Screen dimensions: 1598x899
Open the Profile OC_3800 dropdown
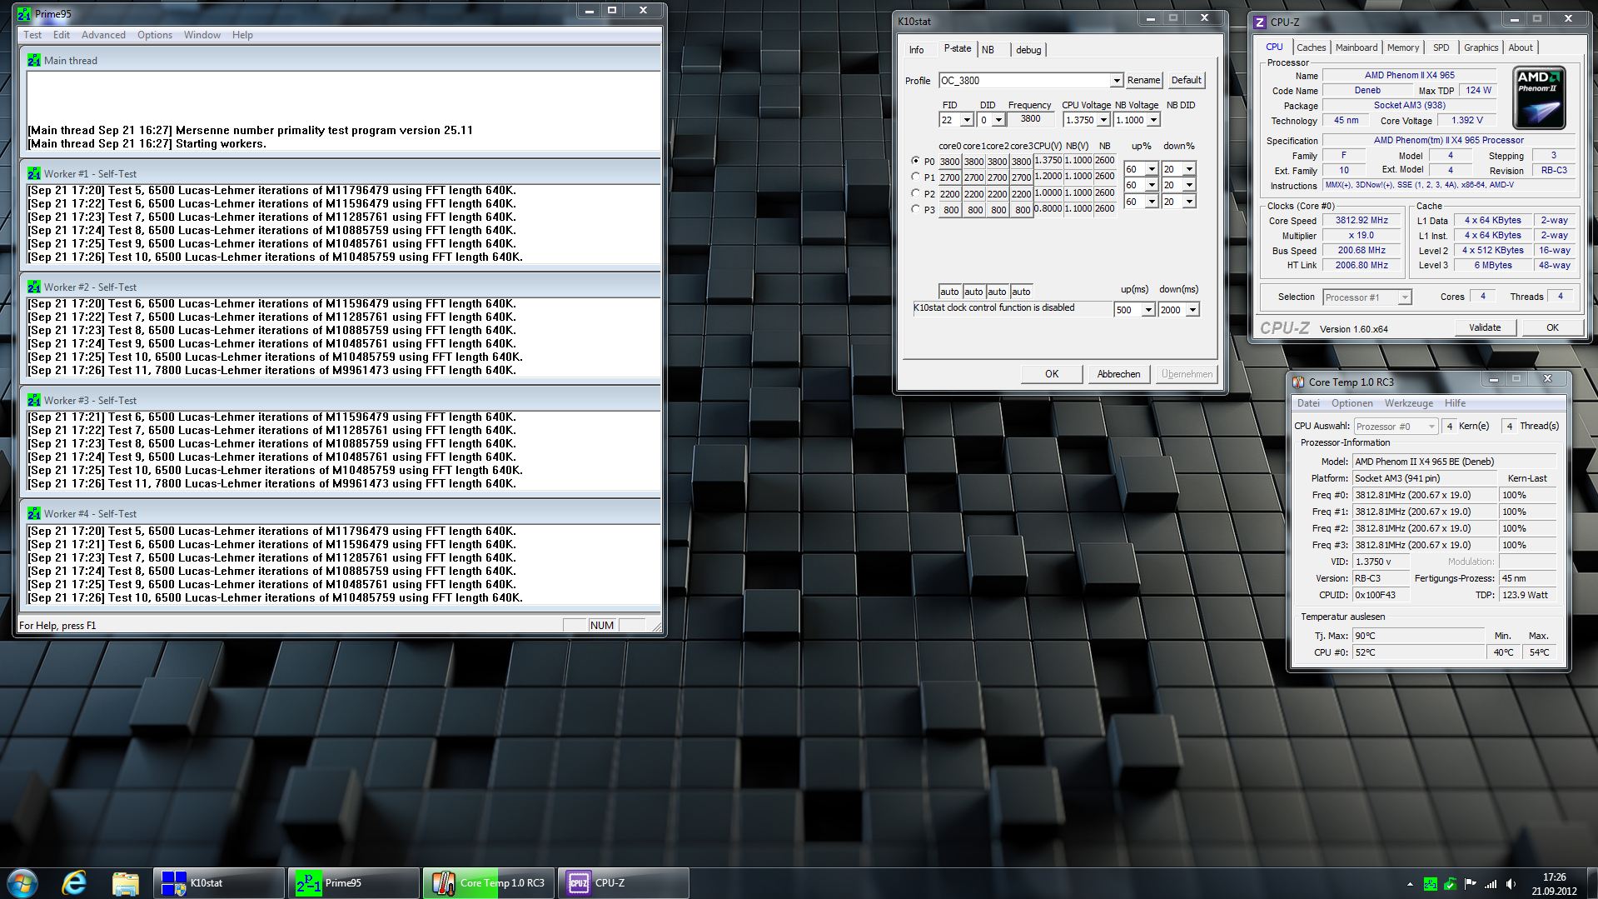click(1116, 81)
